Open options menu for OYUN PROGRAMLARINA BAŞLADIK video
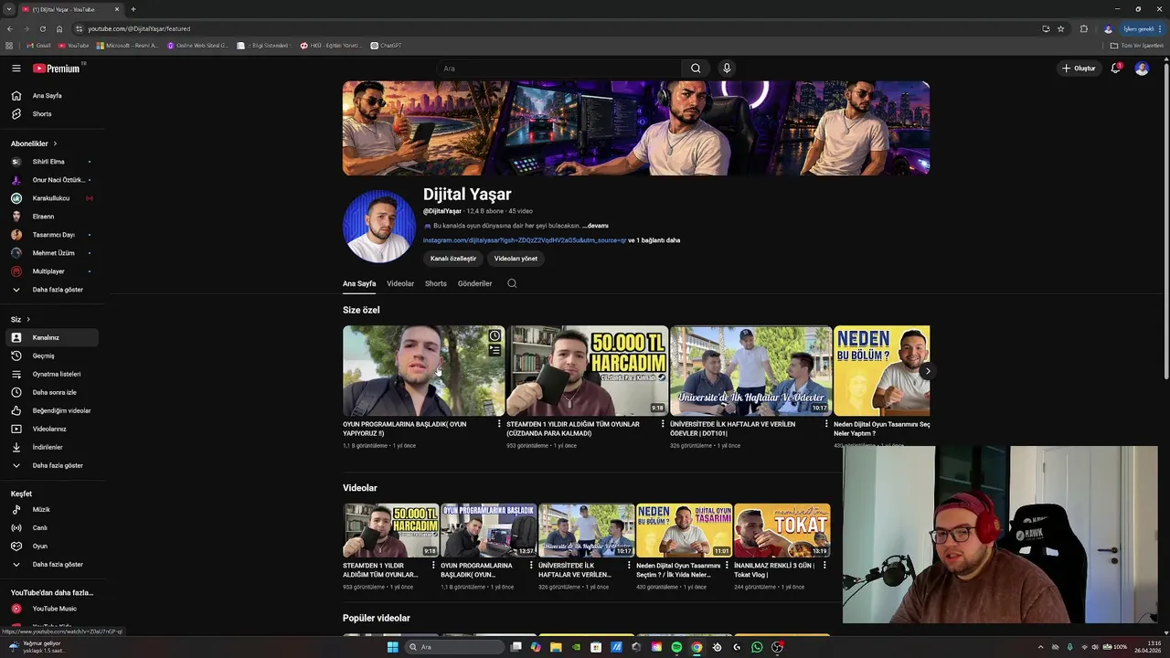 point(499,424)
